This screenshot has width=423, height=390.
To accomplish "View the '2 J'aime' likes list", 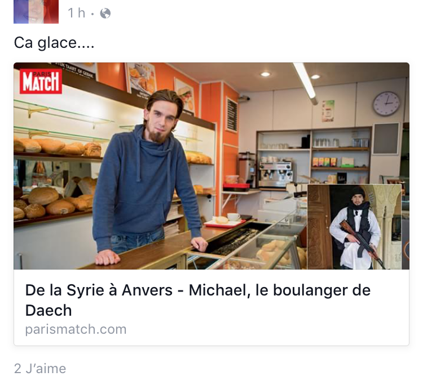I will coord(40,369).
